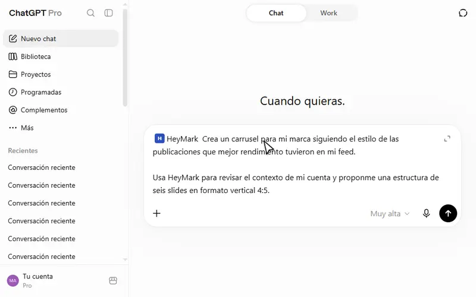Click the ChatGPT Pro logo text
Viewport: 476px width, 297px height.
(35, 13)
